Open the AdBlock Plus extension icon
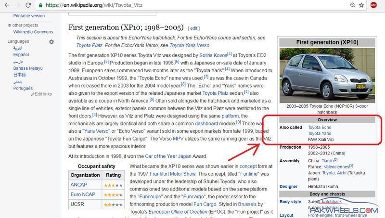 [373, 5]
